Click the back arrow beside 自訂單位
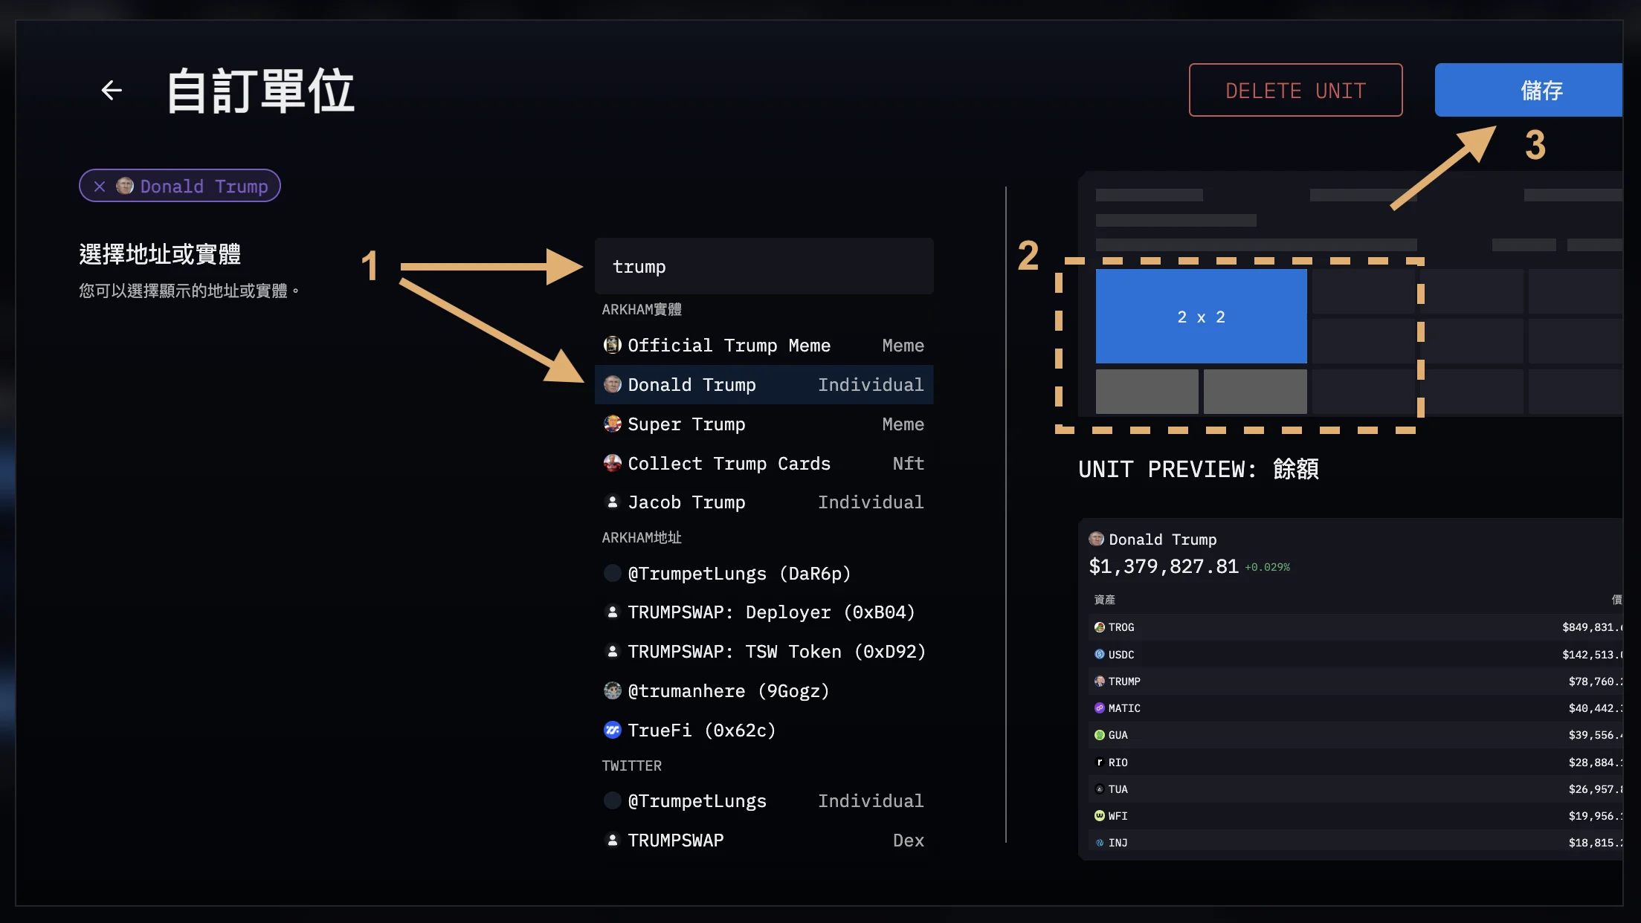The image size is (1641, 923). 112,91
